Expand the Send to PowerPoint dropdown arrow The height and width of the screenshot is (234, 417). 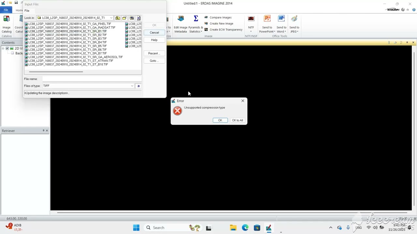tap(275, 32)
